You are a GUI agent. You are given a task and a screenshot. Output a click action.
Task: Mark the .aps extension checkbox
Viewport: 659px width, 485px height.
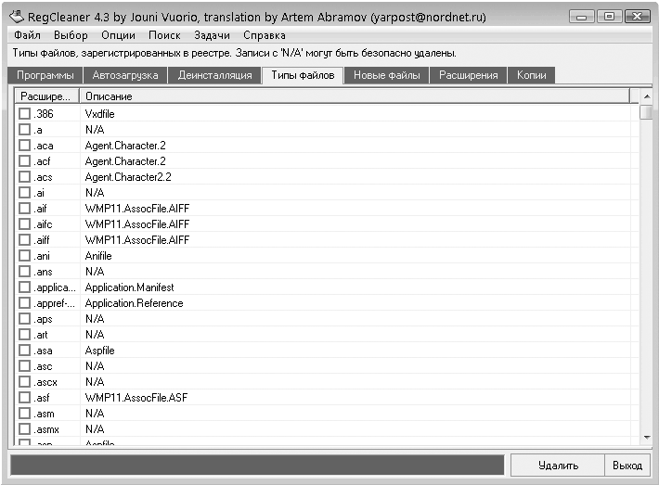[25, 319]
